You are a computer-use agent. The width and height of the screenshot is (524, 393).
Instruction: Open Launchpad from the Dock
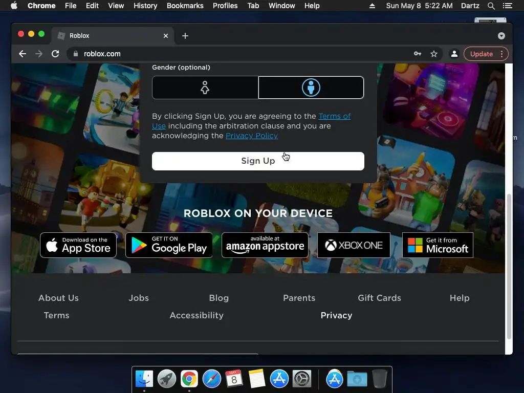pyautogui.click(x=167, y=379)
